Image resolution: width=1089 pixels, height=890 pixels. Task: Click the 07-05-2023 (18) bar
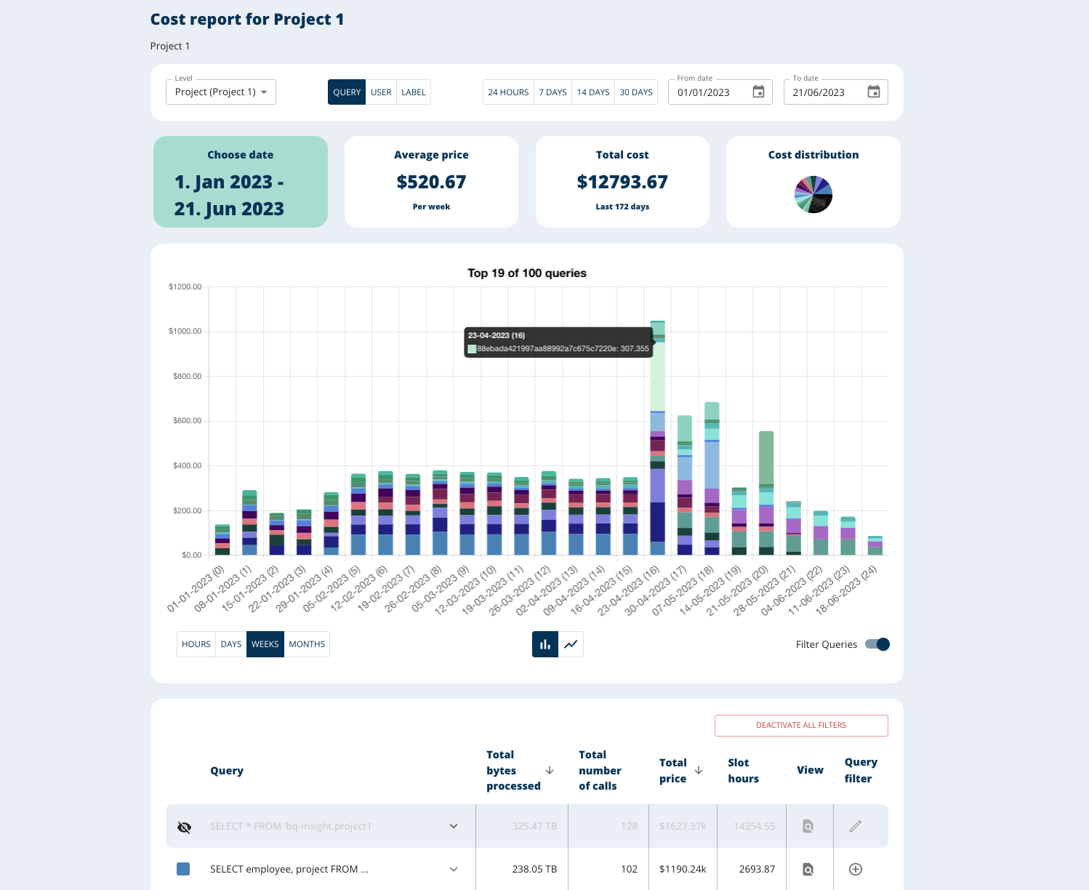(712, 478)
